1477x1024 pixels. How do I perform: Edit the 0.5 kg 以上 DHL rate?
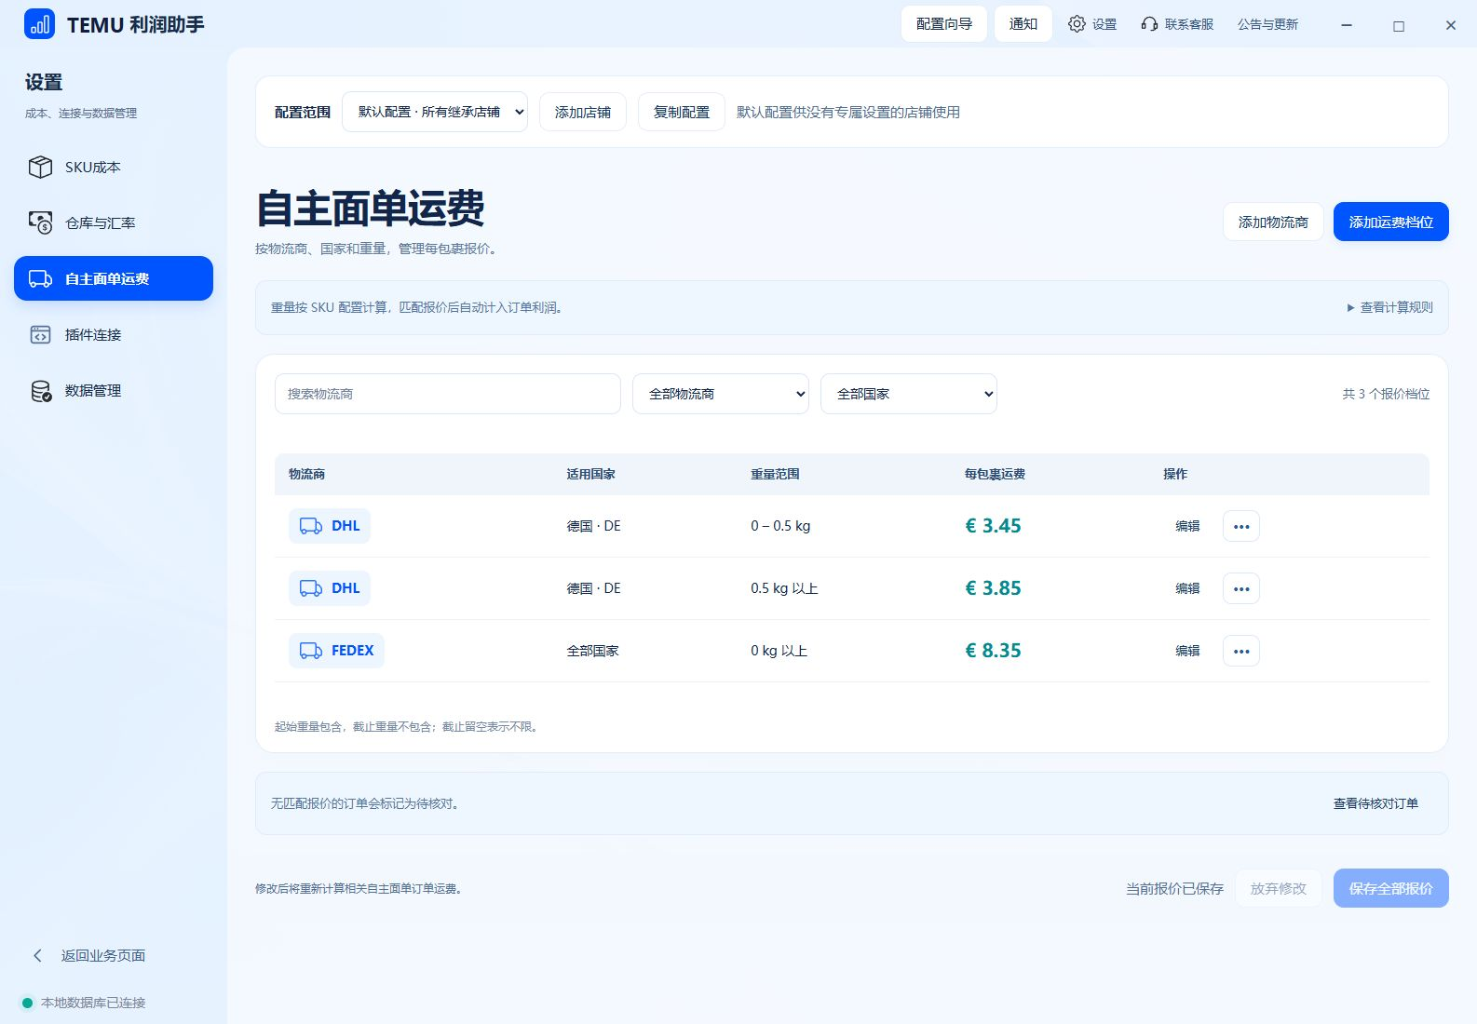click(1187, 588)
